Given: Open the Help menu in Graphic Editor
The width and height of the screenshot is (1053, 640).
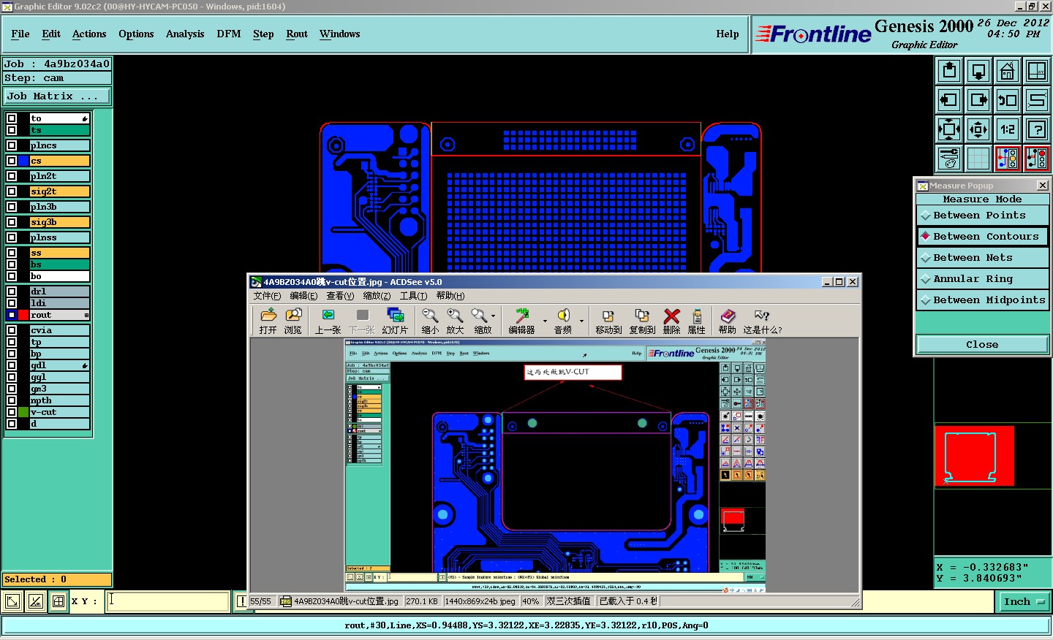Looking at the screenshot, I should click(x=728, y=34).
